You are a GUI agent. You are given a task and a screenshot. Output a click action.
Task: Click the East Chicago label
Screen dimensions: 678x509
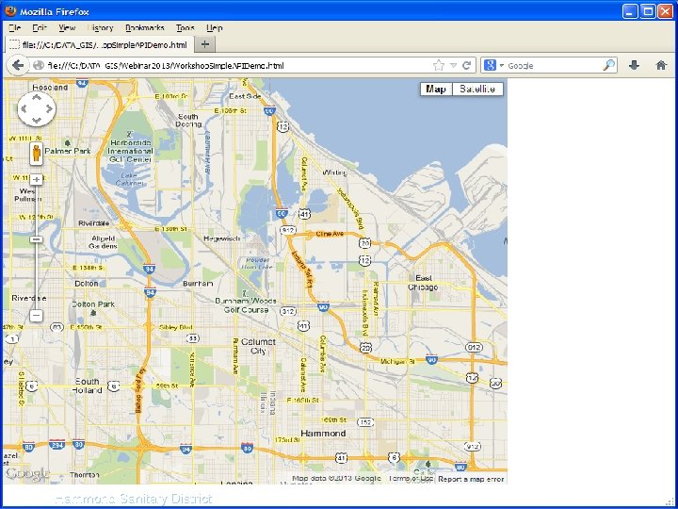(x=424, y=283)
